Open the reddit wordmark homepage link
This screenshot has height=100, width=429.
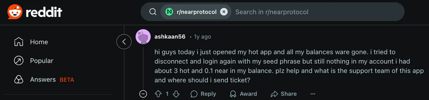(44, 12)
